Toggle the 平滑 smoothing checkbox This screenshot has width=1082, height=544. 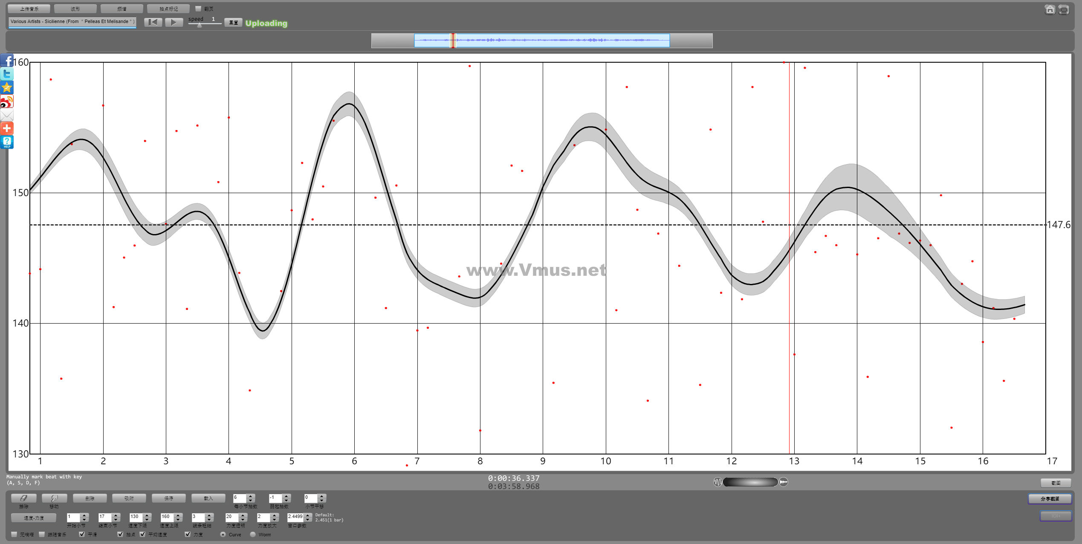(82, 534)
